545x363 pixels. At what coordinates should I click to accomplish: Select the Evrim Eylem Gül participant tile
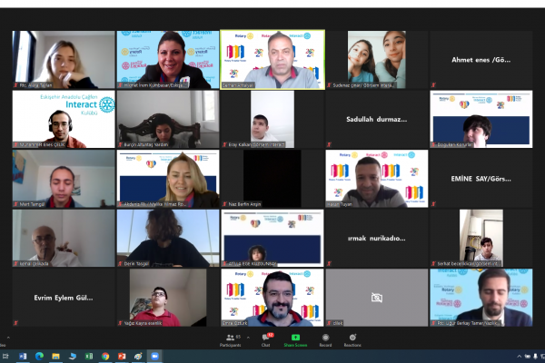click(64, 298)
